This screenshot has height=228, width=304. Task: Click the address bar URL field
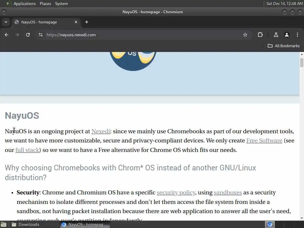143,35
